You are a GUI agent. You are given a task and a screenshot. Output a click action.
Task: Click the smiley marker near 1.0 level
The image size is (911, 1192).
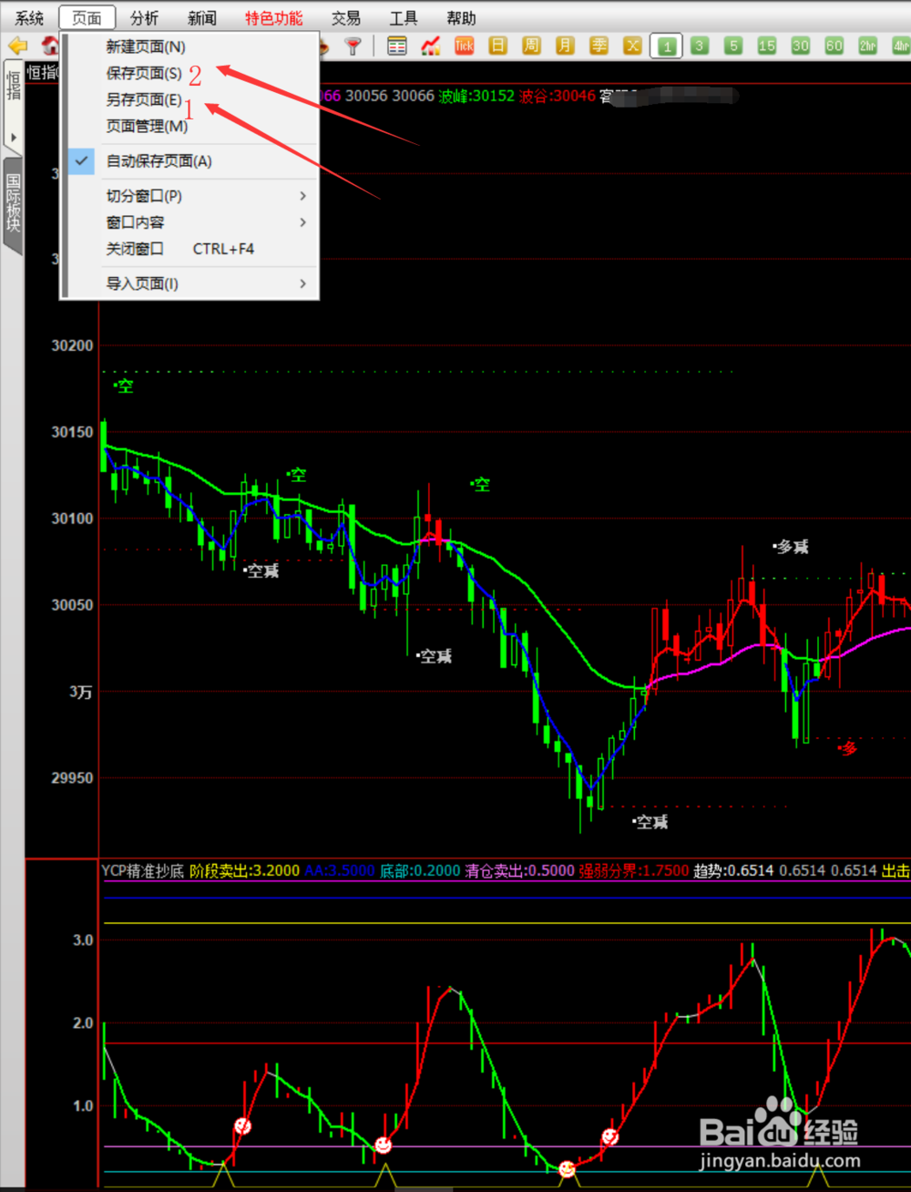tap(242, 1125)
